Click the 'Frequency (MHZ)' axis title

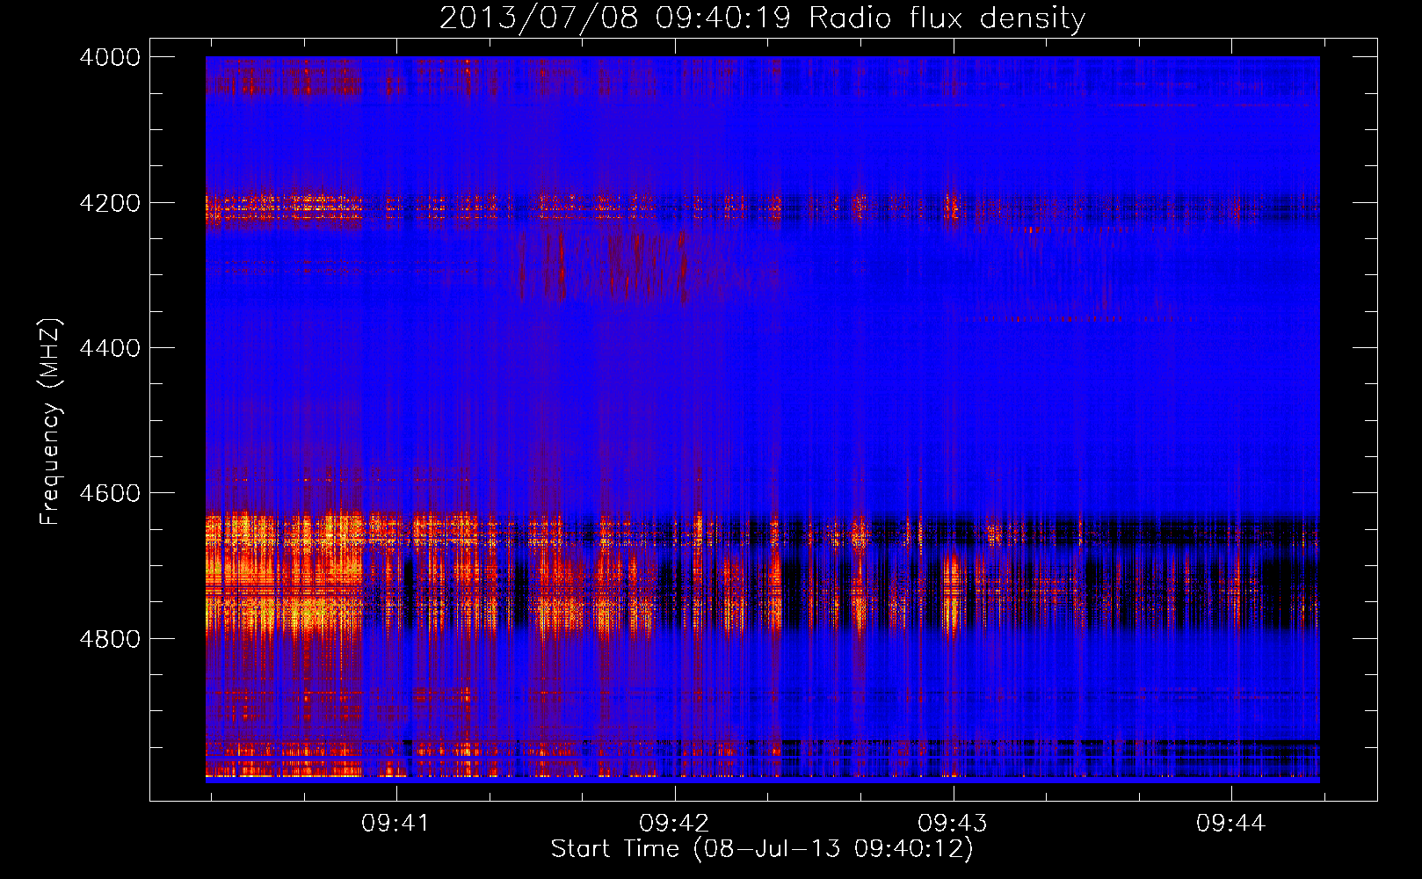(x=51, y=422)
